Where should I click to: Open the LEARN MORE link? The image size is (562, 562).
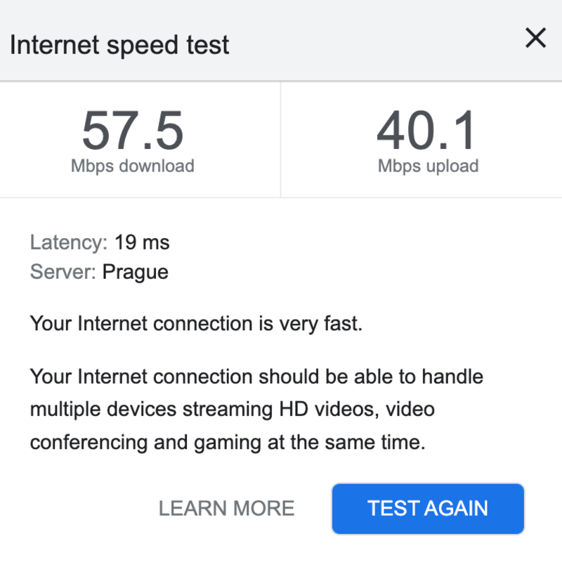(x=227, y=509)
